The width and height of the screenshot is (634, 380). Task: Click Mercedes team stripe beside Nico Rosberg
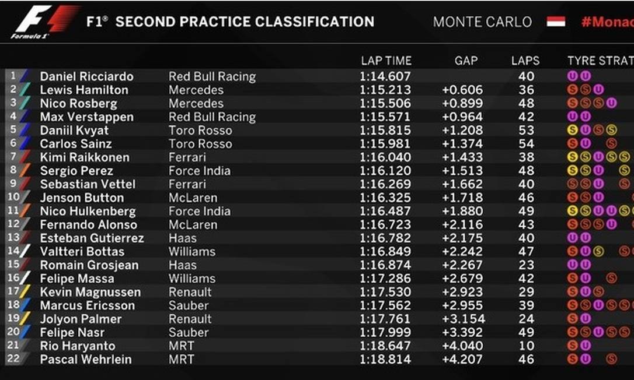pos(25,103)
